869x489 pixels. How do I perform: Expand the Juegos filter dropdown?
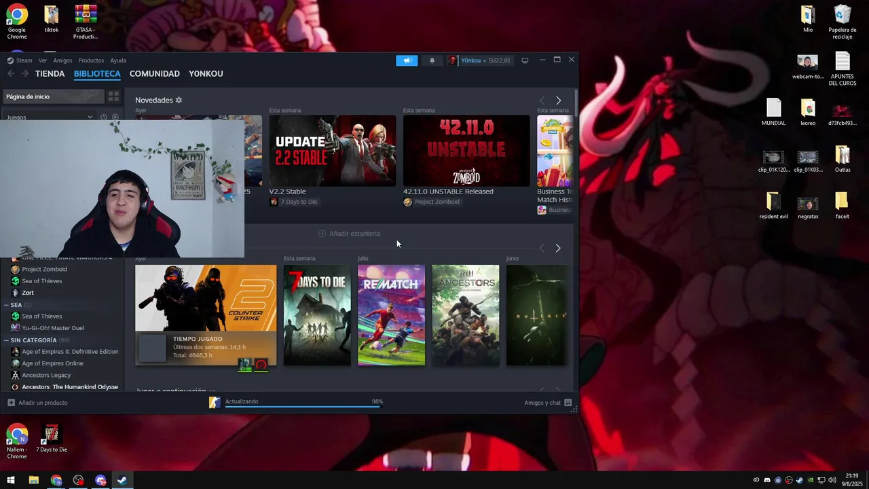tap(90, 117)
